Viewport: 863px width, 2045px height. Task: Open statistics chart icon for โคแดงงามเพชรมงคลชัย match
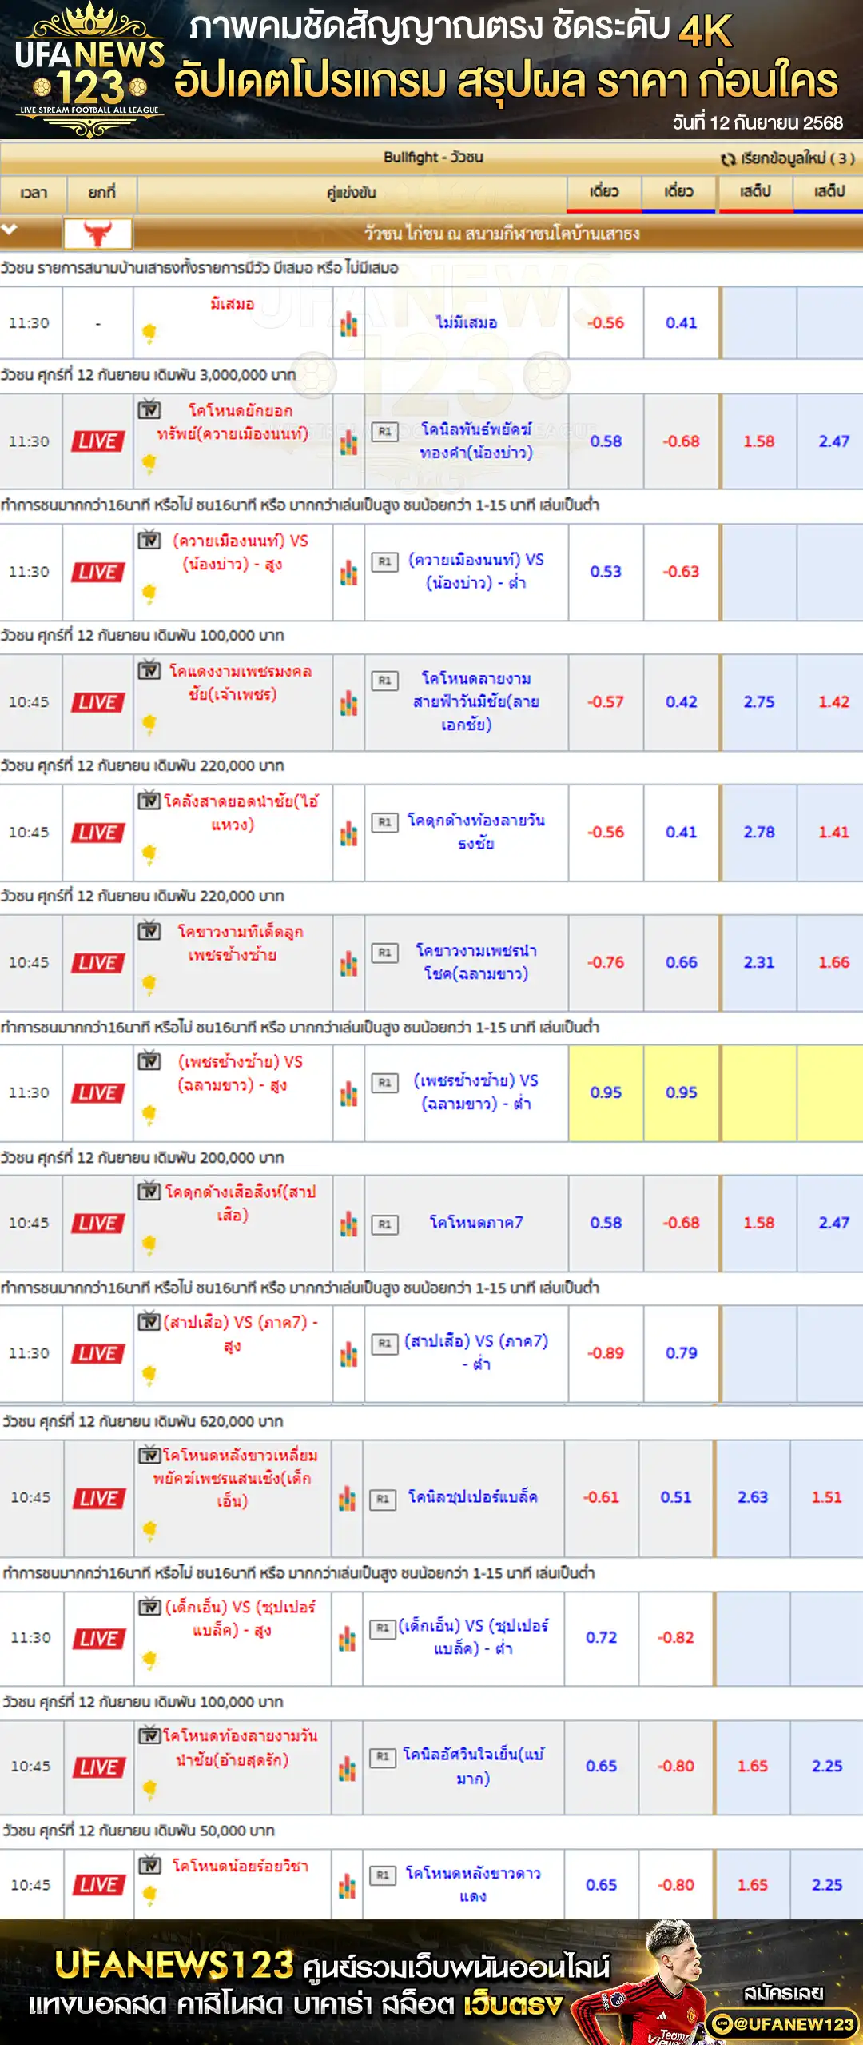[348, 703]
